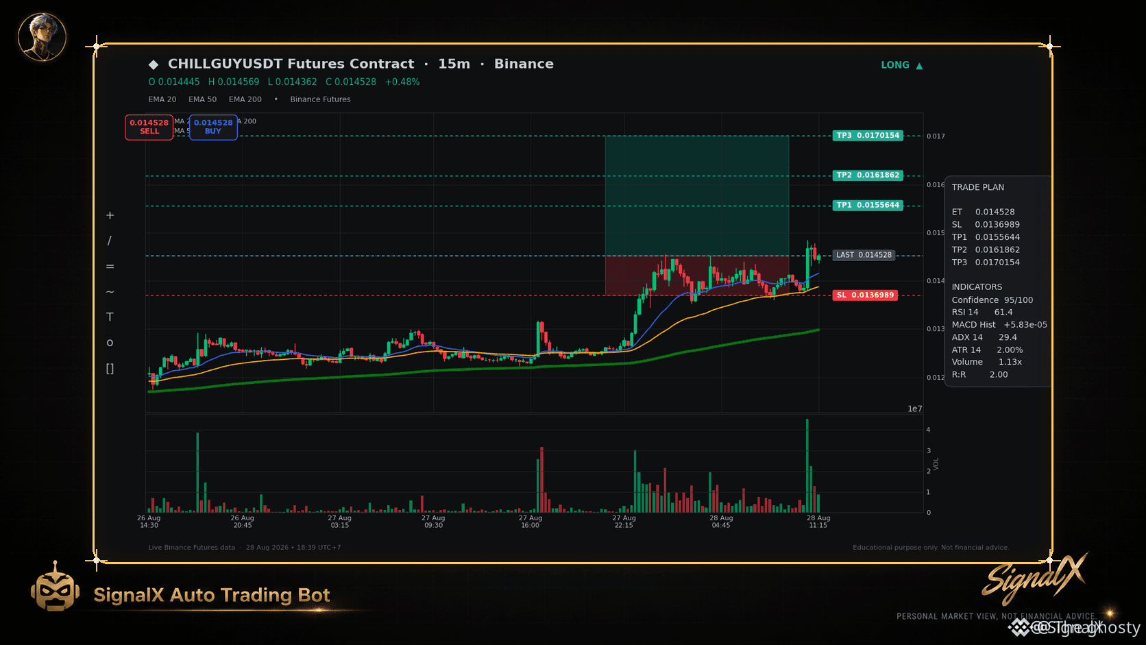Viewport: 1146px width, 645px height.
Task: Click the TP3 0.0170154 price tag
Action: point(868,136)
